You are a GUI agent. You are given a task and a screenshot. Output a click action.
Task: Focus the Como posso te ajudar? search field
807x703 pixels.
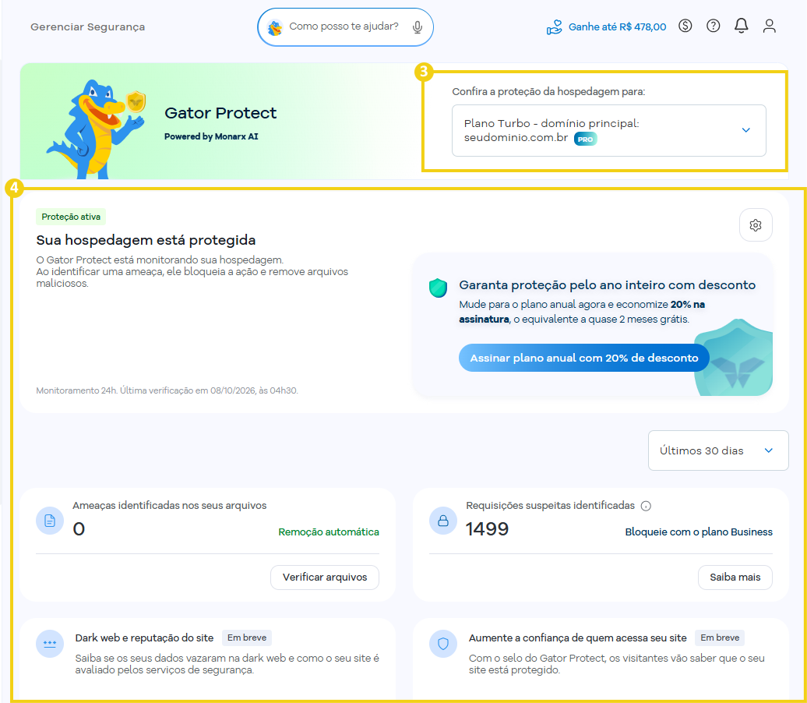click(x=344, y=26)
